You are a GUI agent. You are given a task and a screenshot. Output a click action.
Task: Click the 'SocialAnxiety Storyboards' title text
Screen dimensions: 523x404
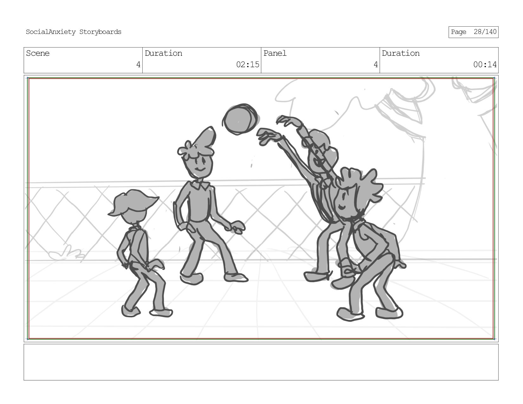tap(74, 32)
